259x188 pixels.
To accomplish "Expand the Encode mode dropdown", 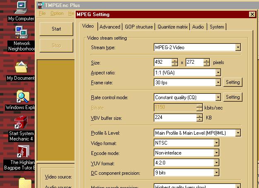I will click(x=216, y=153).
